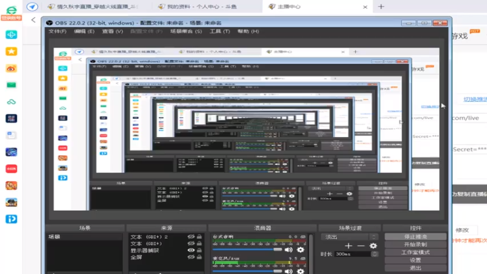Click the 修改 button on the web page
The width and height of the screenshot is (487, 274).
(462, 230)
